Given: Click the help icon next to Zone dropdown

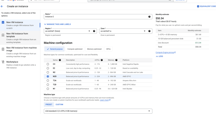Looking at the screenshot, I should [149, 31].
